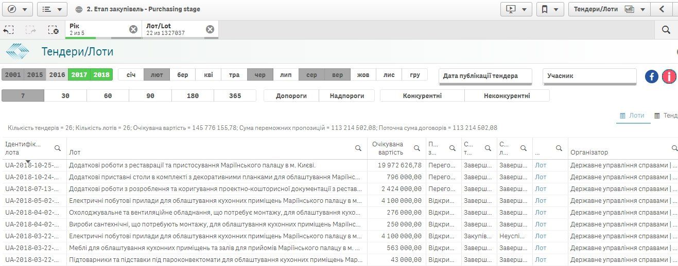This screenshot has height=266, width=678.
Task: Filter by Надпороги
Action: [347, 96]
